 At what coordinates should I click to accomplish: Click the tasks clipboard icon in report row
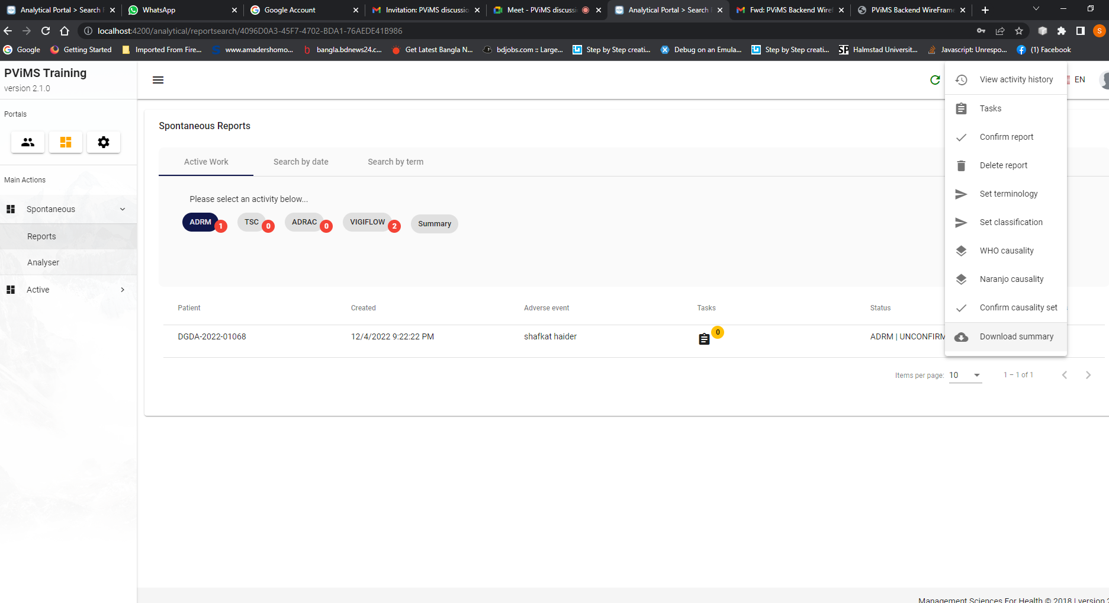(704, 339)
